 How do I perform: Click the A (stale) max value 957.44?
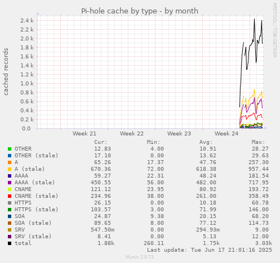point(259,169)
